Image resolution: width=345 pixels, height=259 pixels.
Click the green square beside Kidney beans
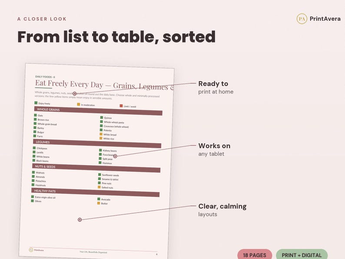[x=100, y=150]
